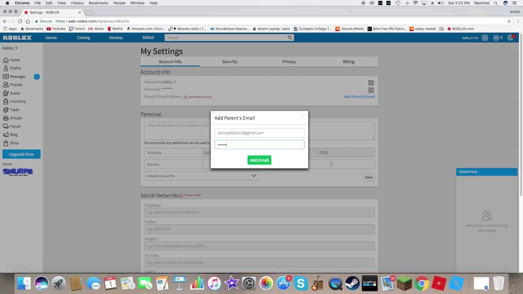Open the ROBLOX.com bookmark
The image size is (523, 294).
460,29
